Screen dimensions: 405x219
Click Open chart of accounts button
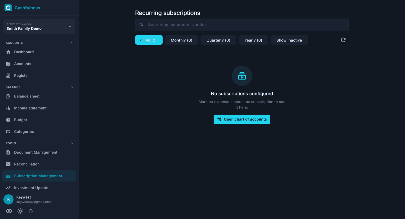click(242, 119)
